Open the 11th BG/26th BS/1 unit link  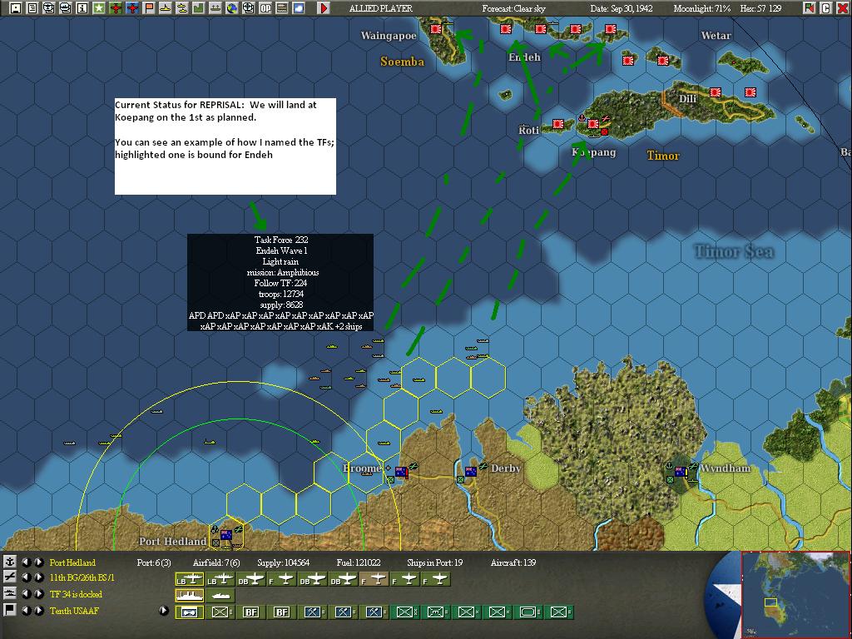coord(82,577)
